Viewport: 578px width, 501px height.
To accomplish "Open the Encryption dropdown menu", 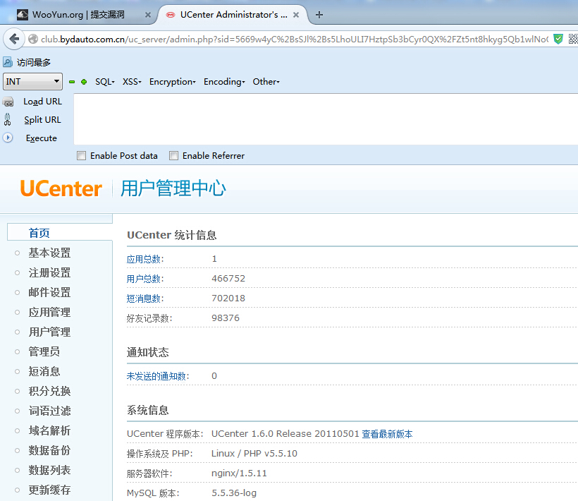I will (172, 82).
